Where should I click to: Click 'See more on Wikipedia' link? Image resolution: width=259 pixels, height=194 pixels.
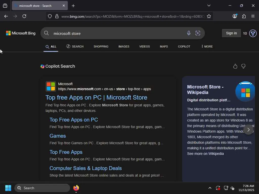tap(205, 154)
